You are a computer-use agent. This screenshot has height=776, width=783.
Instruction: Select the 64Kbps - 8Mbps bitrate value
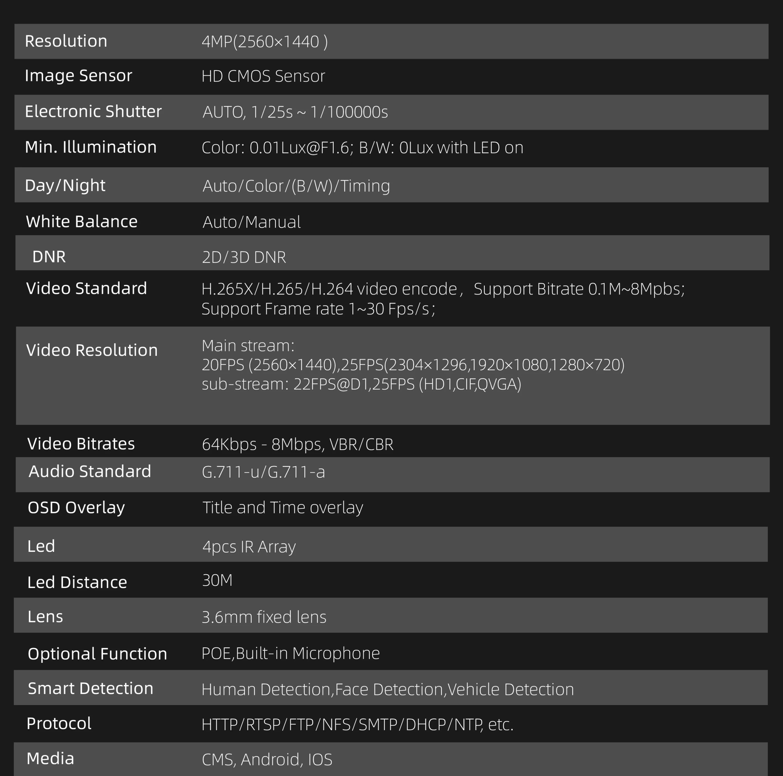pos(298,445)
